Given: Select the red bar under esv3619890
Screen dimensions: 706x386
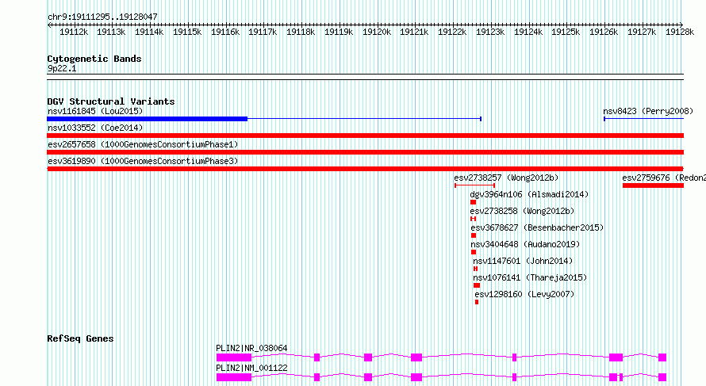Looking at the screenshot, I should click(365, 169).
